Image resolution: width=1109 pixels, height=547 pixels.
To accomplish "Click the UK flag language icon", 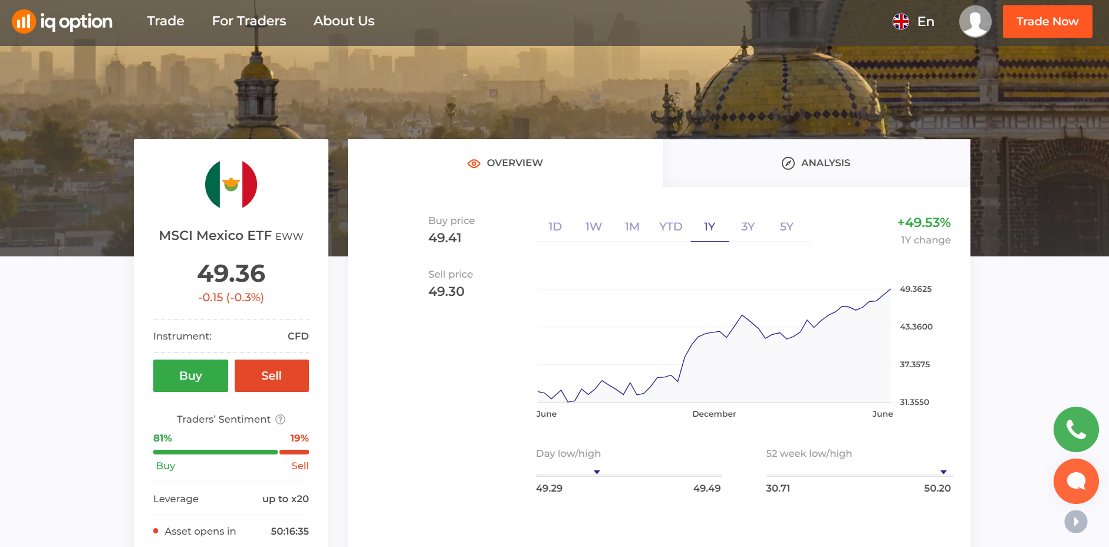I will pyautogui.click(x=901, y=22).
